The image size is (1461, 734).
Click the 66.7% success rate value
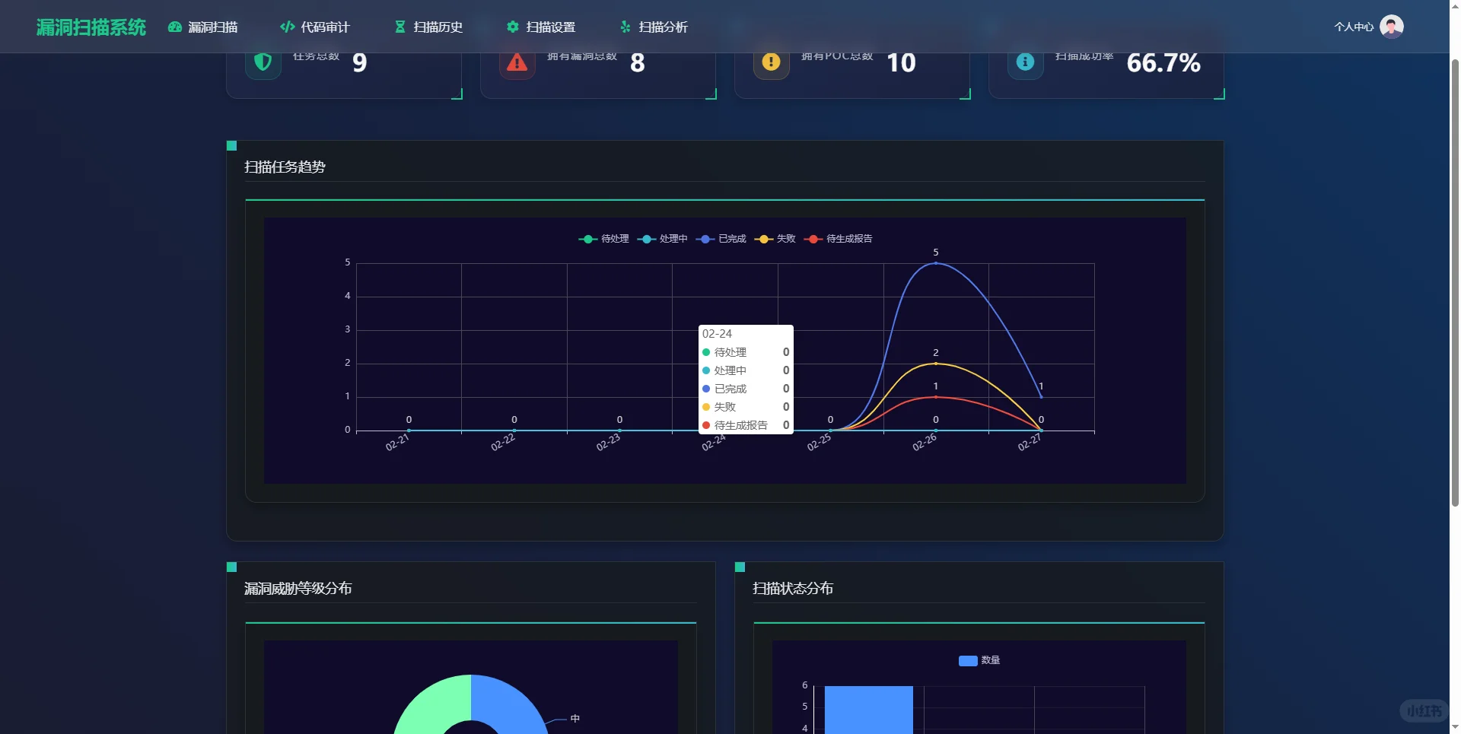1163,62
